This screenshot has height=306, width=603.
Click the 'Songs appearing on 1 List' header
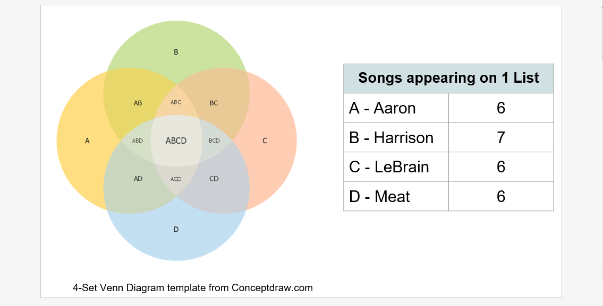pyautogui.click(x=448, y=78)
